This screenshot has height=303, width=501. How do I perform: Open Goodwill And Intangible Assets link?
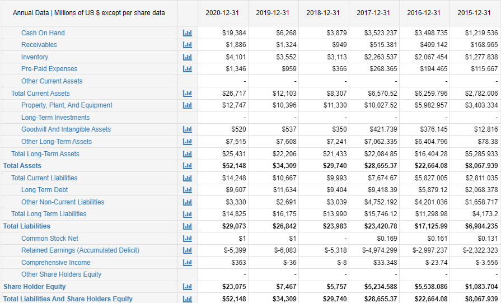click(66, 129)
